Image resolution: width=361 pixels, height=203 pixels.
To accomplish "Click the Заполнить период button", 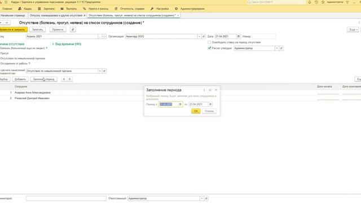I will click(x=44, y=79).
